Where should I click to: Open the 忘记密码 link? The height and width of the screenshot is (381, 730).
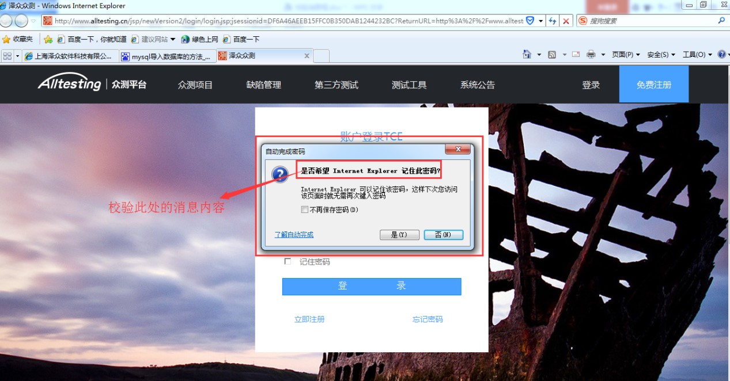[x=428, y=319]
